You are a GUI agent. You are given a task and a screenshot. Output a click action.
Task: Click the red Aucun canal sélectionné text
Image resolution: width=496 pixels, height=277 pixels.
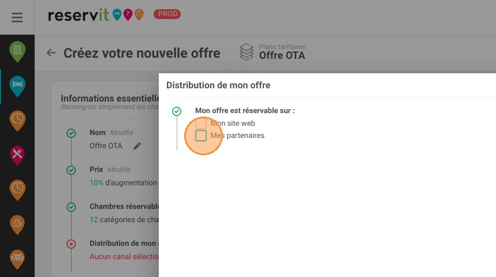coord(124,257)
